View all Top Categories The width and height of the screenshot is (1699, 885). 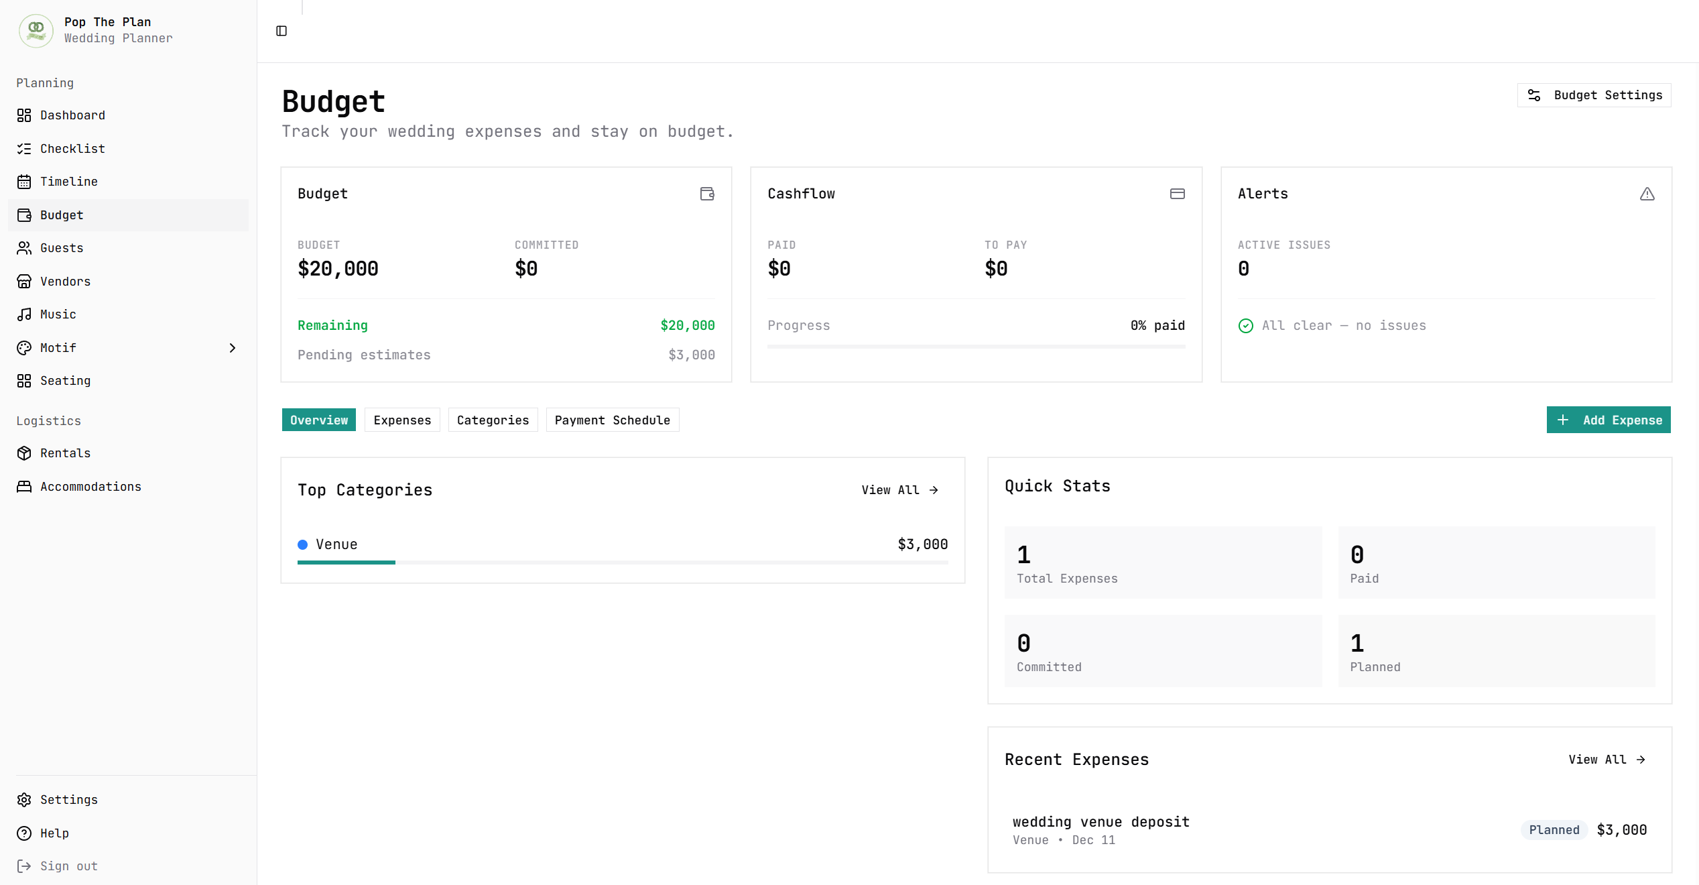[x=899, y=490]
